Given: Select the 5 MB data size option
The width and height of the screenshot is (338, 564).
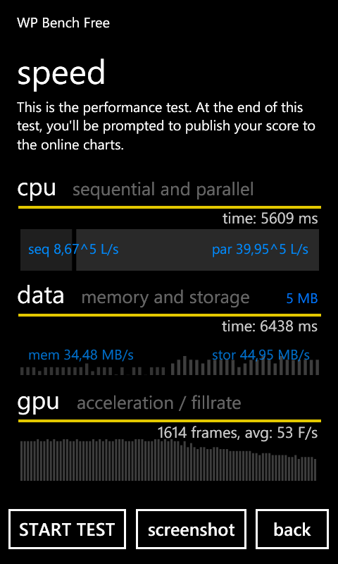Looking at the screenshot, I should pos(301,298).
